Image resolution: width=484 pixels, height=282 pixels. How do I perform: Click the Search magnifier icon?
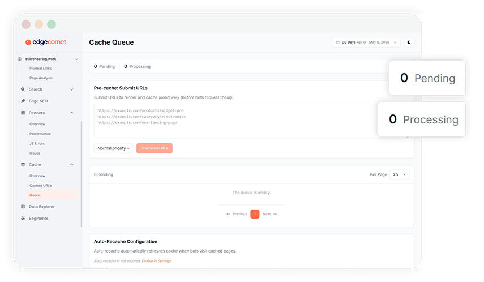[x=23, y=89]
